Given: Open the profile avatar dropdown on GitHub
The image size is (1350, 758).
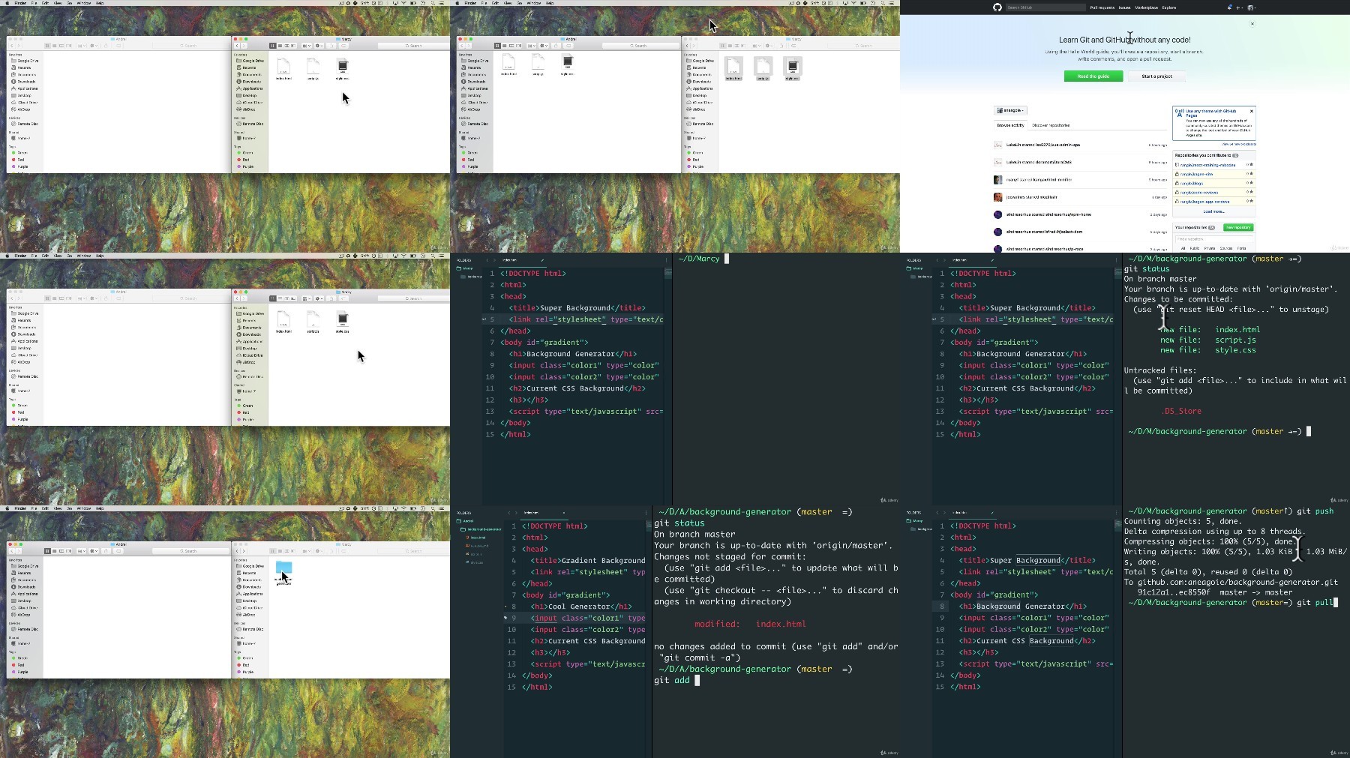Looking at the screenshot, I should pyautogui.click(x=1250, y=7).
